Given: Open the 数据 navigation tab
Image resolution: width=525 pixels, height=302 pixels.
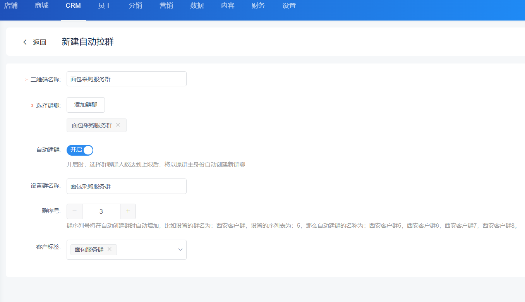Looking at the screenshot, I should (x=197, y=6).
